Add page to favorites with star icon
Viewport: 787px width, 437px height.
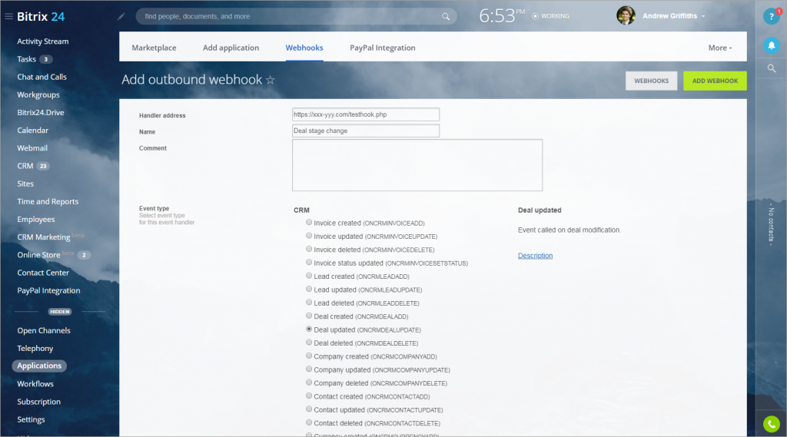270,80
